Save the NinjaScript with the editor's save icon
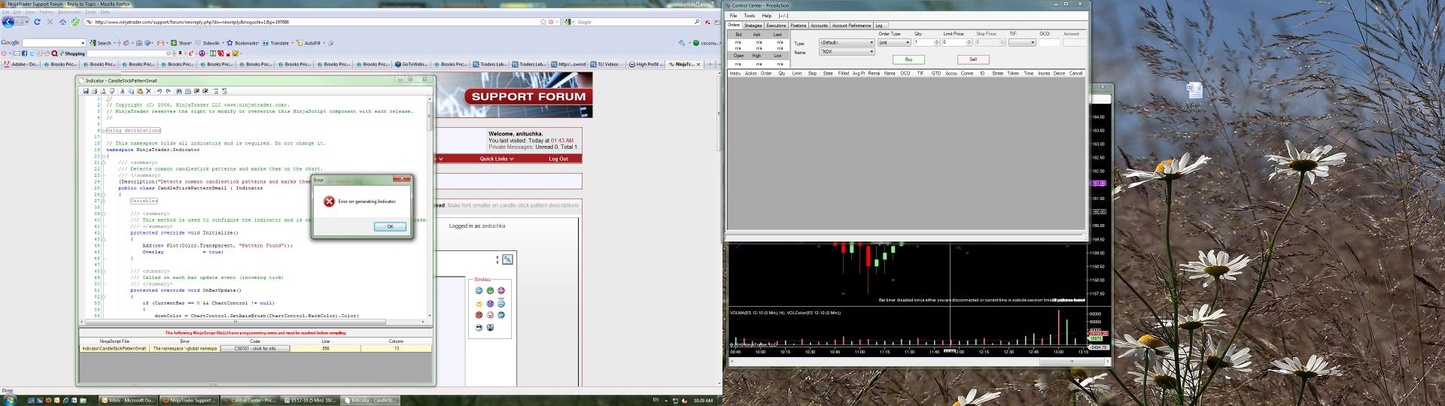The image size is (1445, 406). [x=86, y=91]
